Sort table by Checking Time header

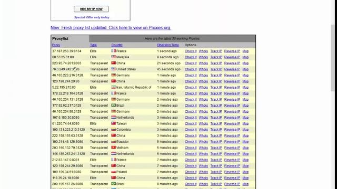pyautogui.click(x=168, y=45)
